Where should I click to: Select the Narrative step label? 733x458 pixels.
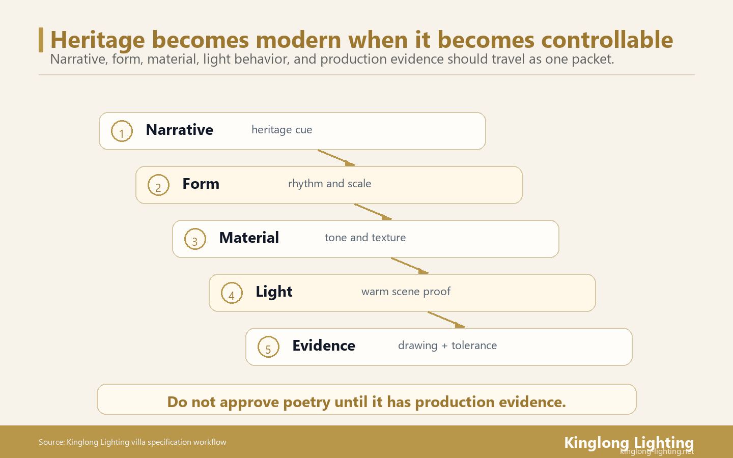click(x=180, y=130)
